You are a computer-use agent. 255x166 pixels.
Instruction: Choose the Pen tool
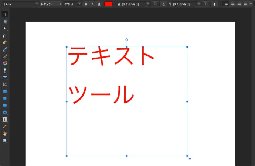click(x=5, y=42)
